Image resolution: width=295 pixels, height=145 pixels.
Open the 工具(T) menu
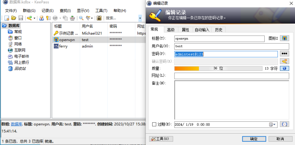click(x=101, y=11)
